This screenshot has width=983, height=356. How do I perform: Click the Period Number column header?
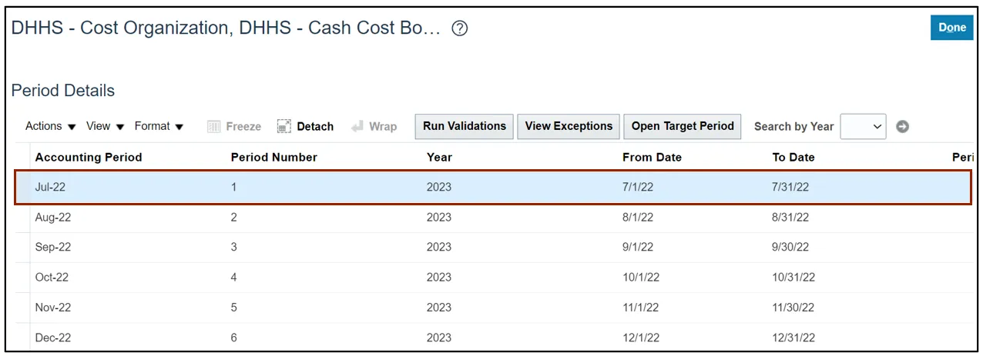click(x=274, y=157)
